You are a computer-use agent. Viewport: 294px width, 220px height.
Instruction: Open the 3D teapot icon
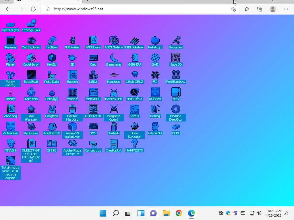point(72,60)
